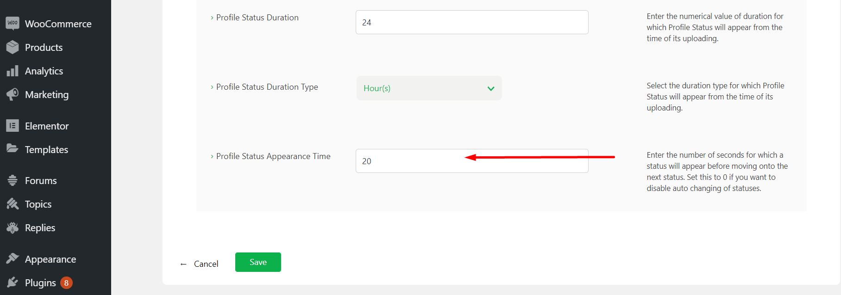This screenshot has height=295, width=841.
Task: Click the Marketing megaphone icon
Action: pos(13,94)
